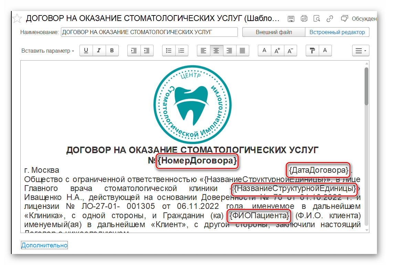Align text to the right
The height and width of the screenshot is (265, 399).
click(229, 50)
